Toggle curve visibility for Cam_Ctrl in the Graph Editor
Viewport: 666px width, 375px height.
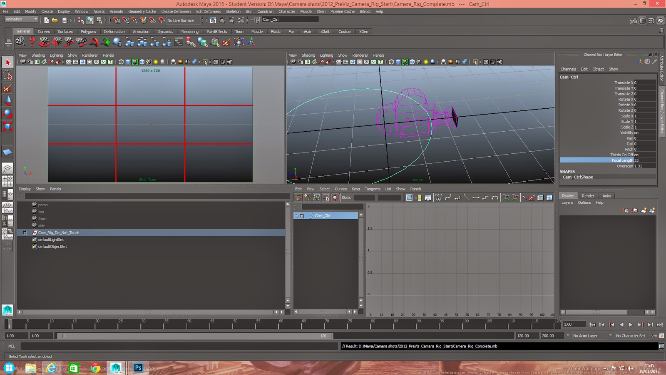(297, 215)
